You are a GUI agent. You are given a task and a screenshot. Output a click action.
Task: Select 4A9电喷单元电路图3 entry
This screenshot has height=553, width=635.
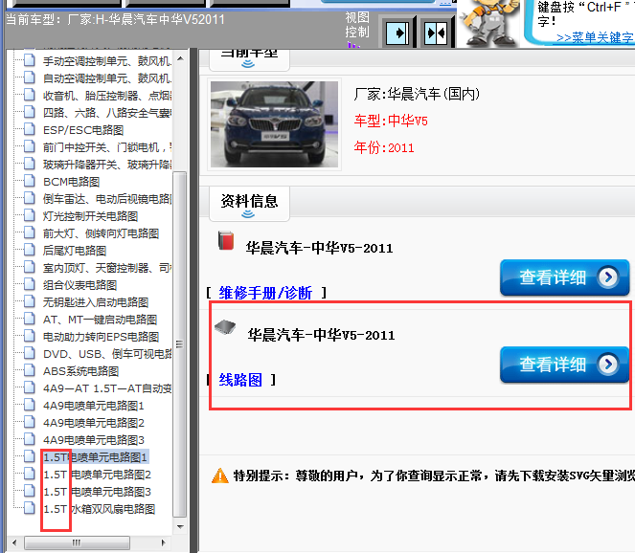point(94,440)
